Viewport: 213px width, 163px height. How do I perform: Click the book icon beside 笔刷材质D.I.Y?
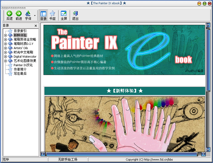(10, 44)
